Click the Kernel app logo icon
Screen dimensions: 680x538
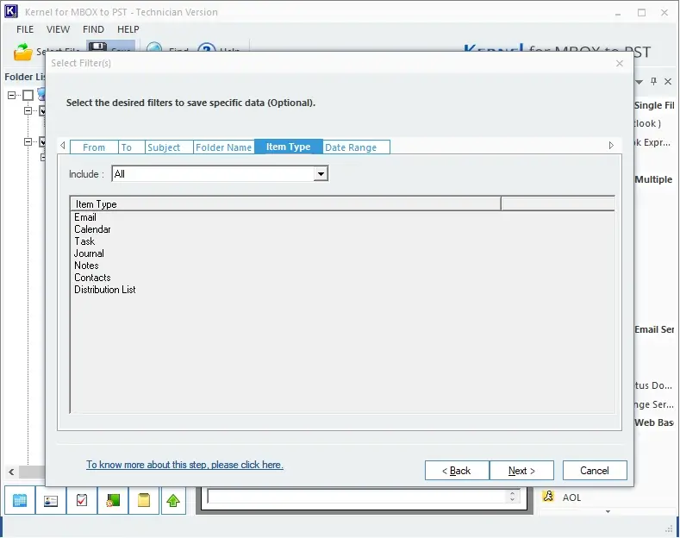coord(11,12)
